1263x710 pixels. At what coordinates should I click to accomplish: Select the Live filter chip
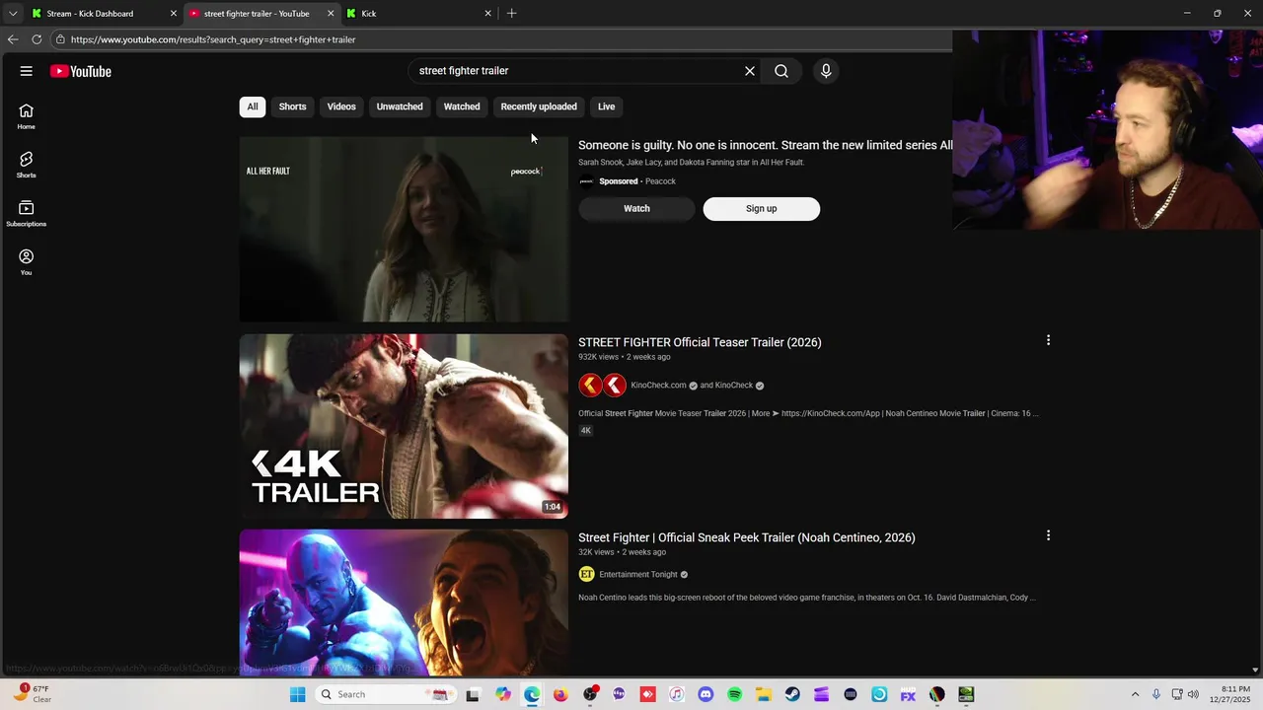point(606,106)
